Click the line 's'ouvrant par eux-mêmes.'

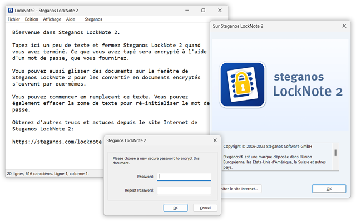49,84
